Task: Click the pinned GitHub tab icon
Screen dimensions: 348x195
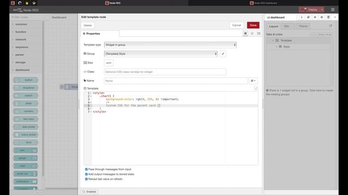Action: pos(20,3)
